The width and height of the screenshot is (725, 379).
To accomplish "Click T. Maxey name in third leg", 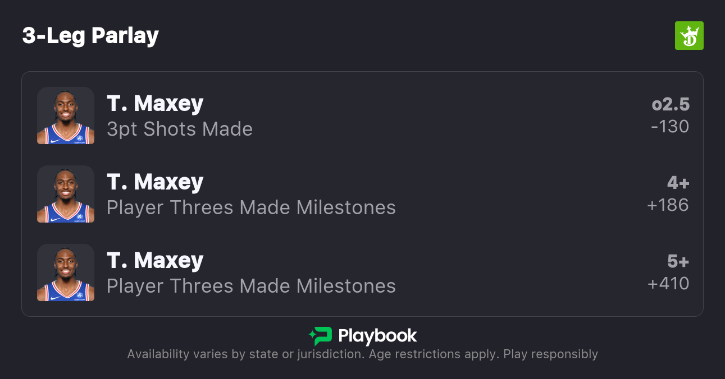I will tap(155, 261).
